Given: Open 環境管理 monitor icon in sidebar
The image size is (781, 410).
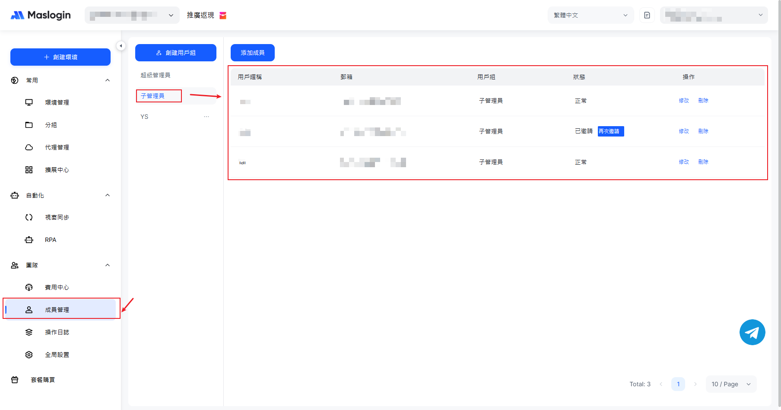Looking at the screenshot, I should [x=29, y=102].
